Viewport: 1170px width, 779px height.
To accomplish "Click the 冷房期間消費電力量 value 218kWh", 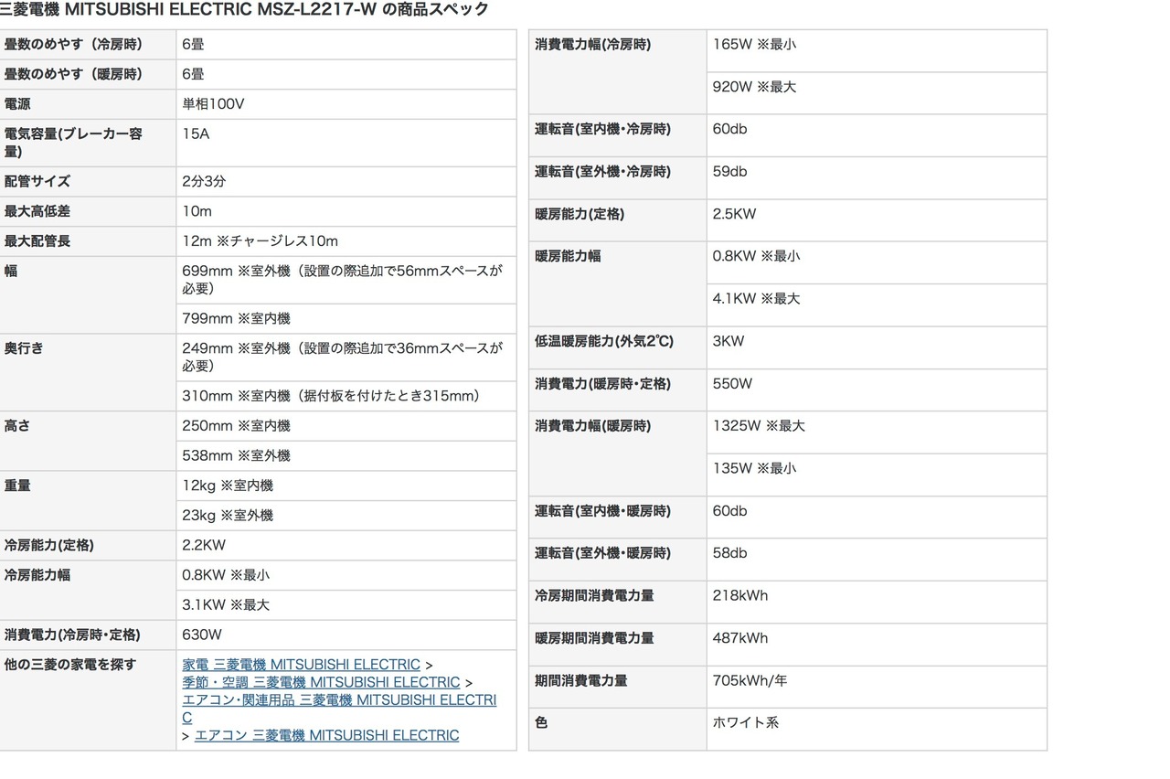I will point(740,595).
